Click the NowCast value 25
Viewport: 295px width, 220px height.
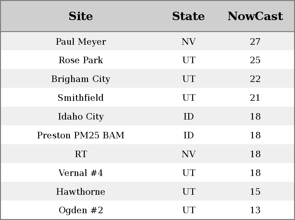255,60
